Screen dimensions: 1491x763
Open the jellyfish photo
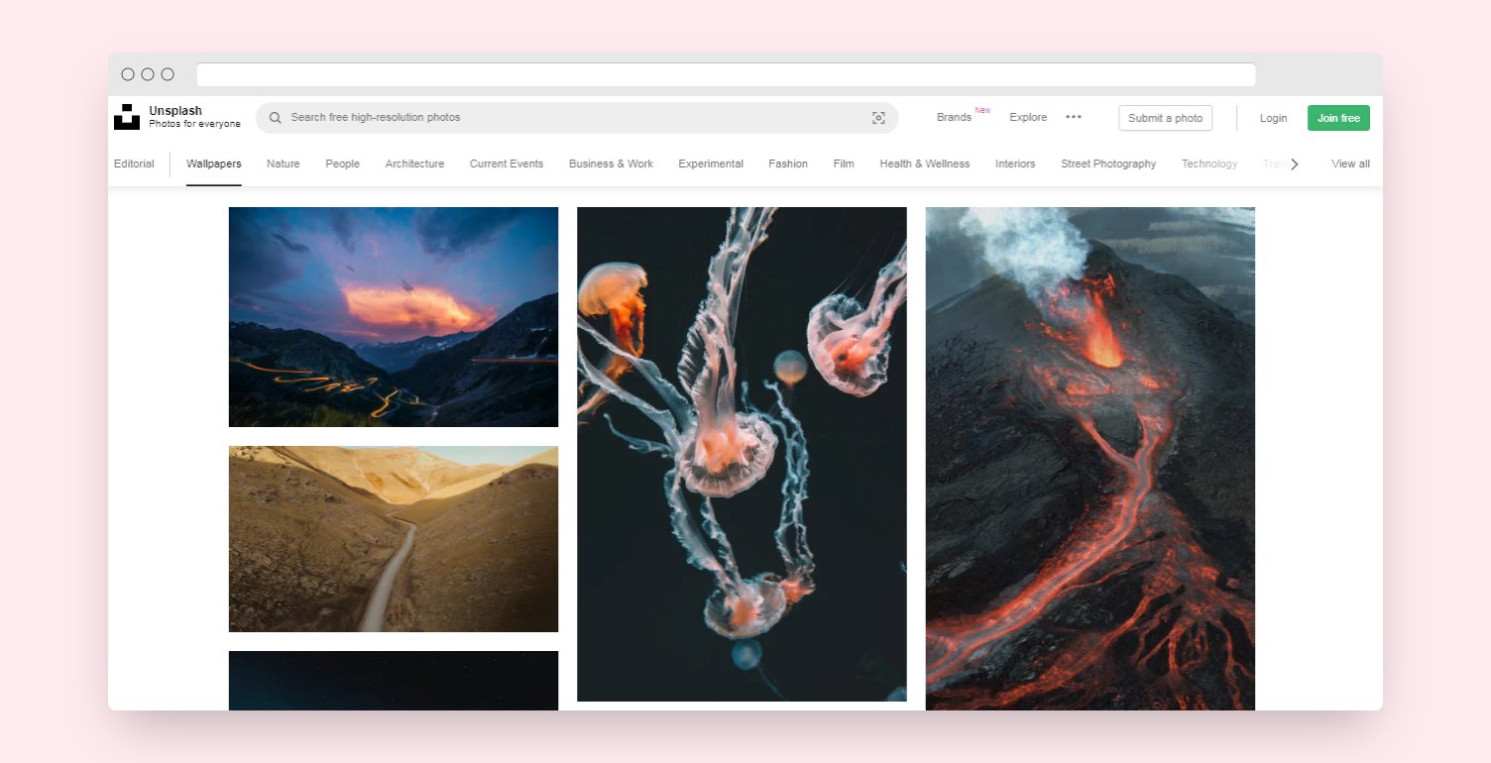(x=742, y=454)
